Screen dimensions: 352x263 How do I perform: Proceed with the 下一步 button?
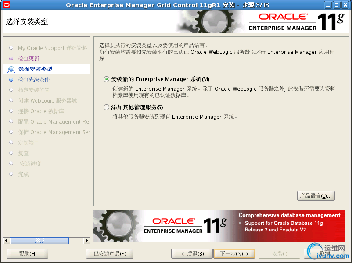234,254
